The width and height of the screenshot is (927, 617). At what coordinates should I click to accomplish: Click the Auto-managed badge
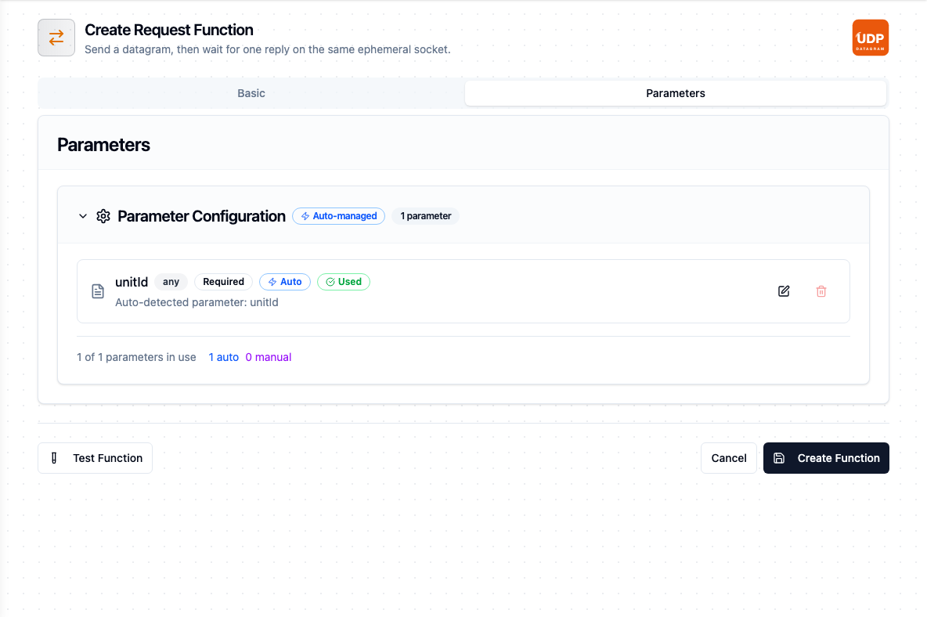click(339, 216)
